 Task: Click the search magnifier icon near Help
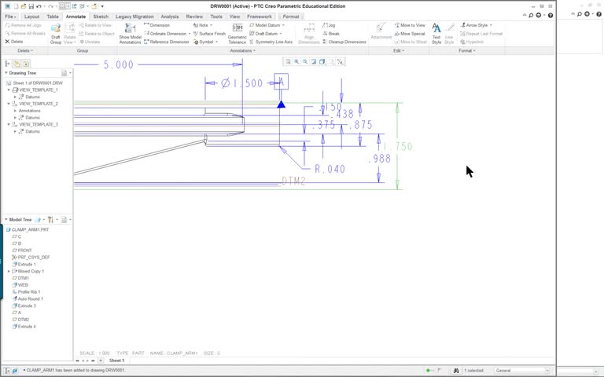[x=531, y=16]
